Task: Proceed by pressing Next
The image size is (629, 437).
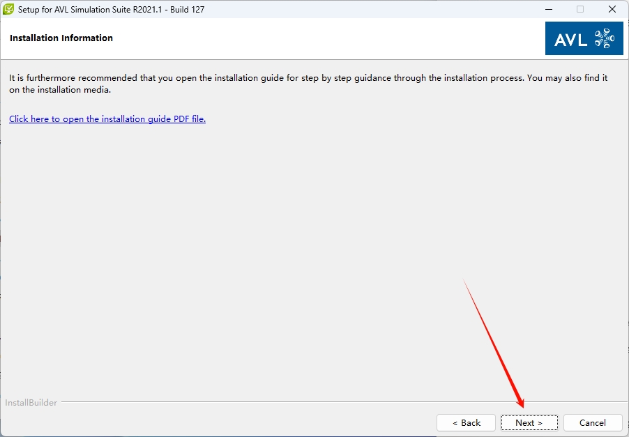Action: tap(529, 423)
